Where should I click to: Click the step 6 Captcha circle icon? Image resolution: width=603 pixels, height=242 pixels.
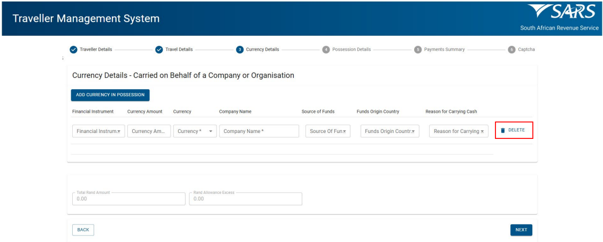[x=512, y=50]
